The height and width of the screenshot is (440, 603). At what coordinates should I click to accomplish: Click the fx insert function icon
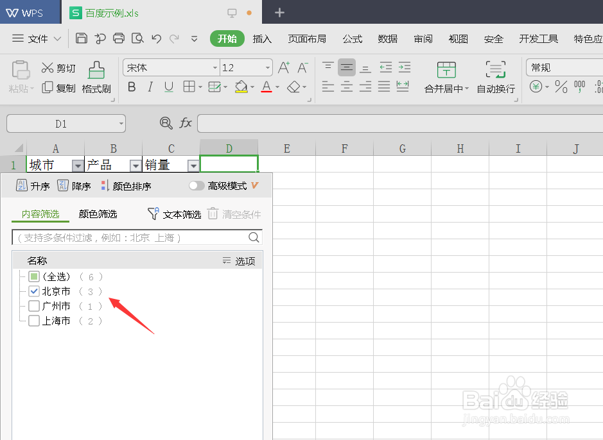(186, 123)
